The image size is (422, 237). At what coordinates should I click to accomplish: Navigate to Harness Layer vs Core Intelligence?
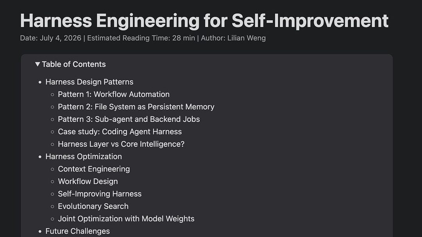coord(121,144)
